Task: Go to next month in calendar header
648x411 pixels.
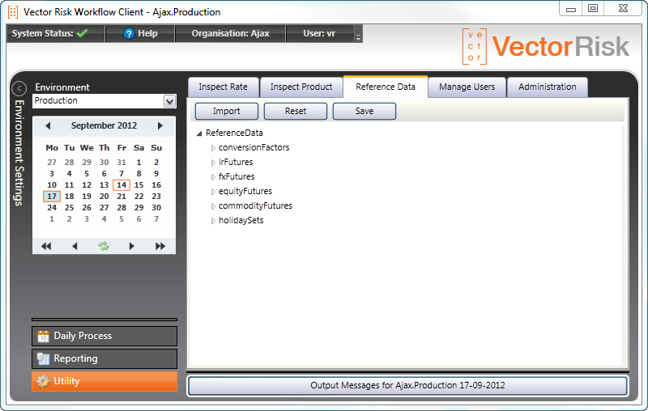Action: tap(160, 126)
